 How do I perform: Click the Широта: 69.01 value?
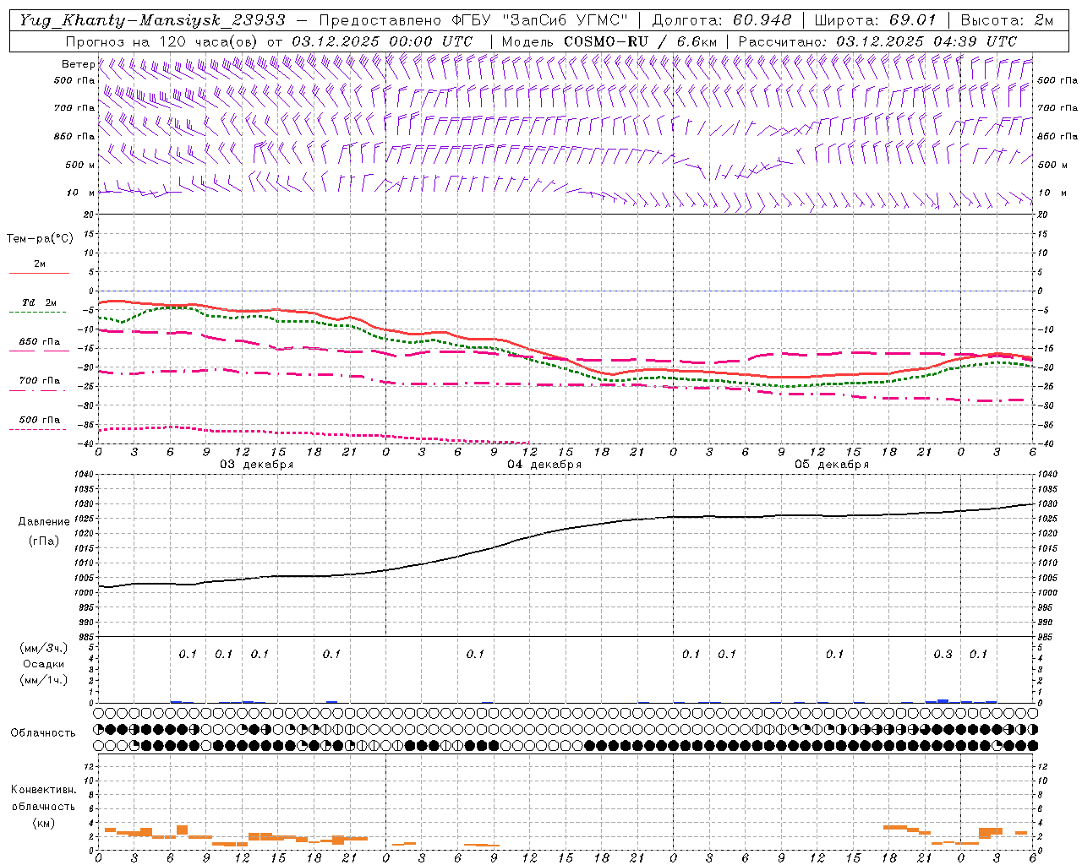pyautogui.click(x=876, y=20)
